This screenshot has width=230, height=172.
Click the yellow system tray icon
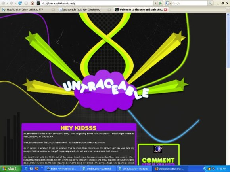(209, 169)
